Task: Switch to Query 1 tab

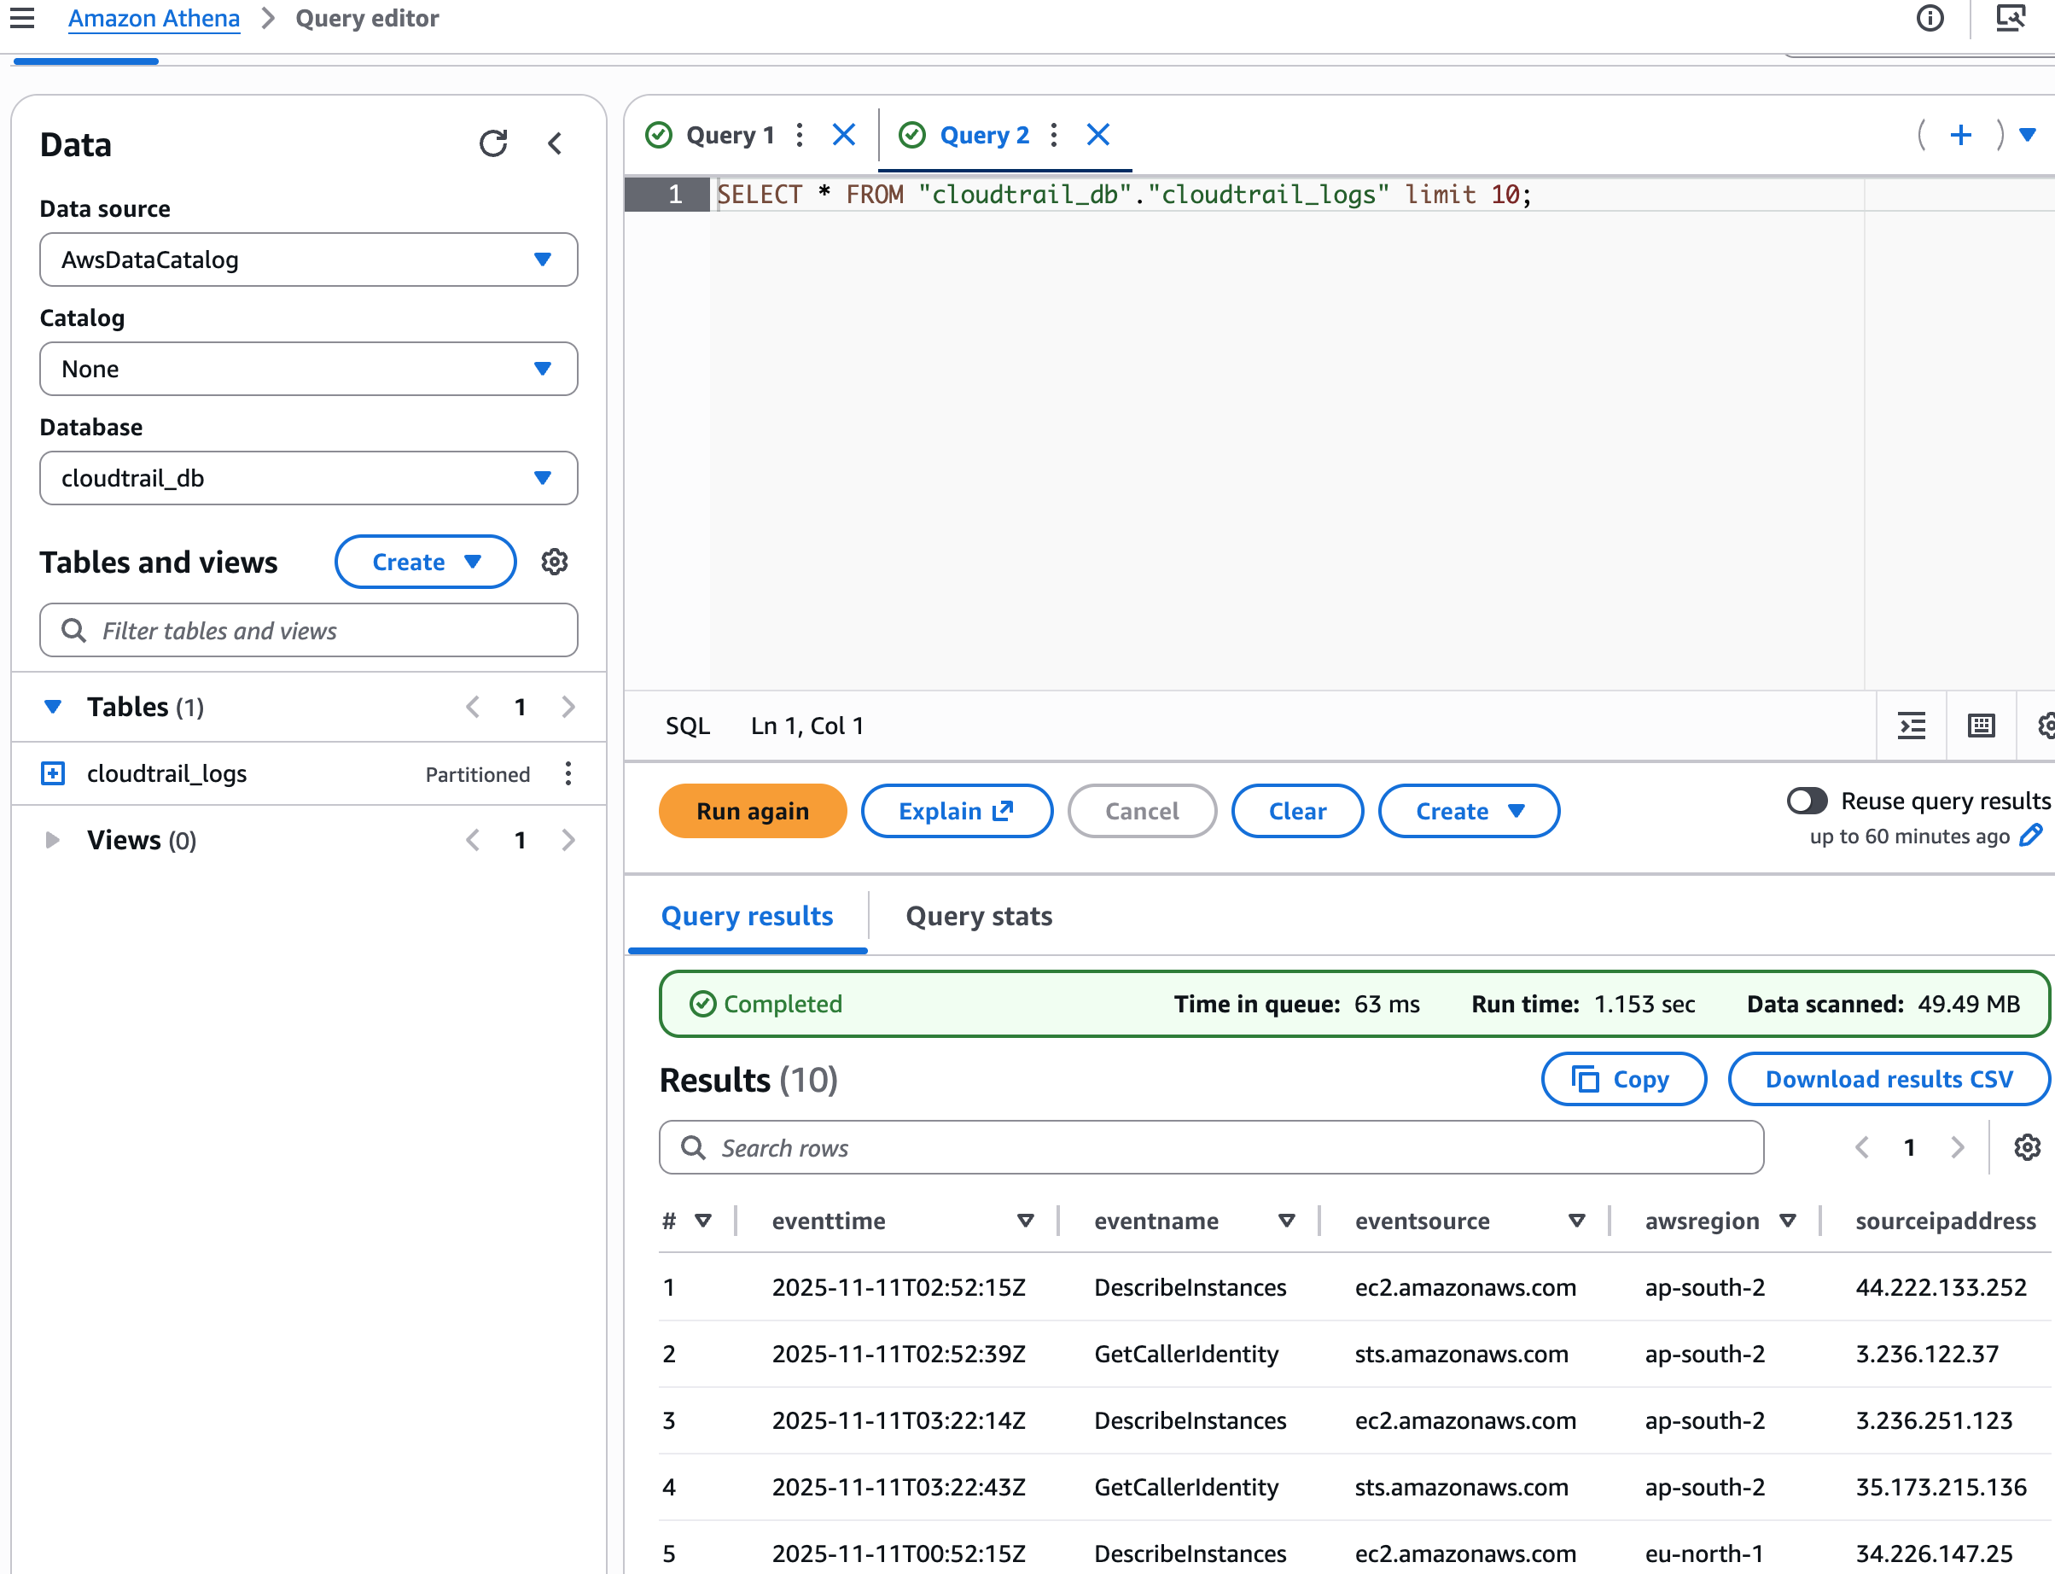Action: 730,135
